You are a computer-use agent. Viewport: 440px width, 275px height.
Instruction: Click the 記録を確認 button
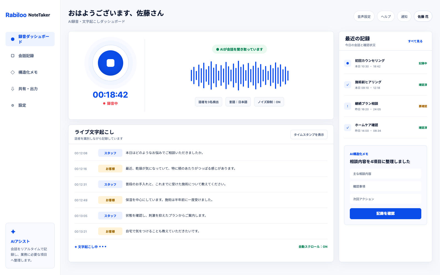pos(386,214)
